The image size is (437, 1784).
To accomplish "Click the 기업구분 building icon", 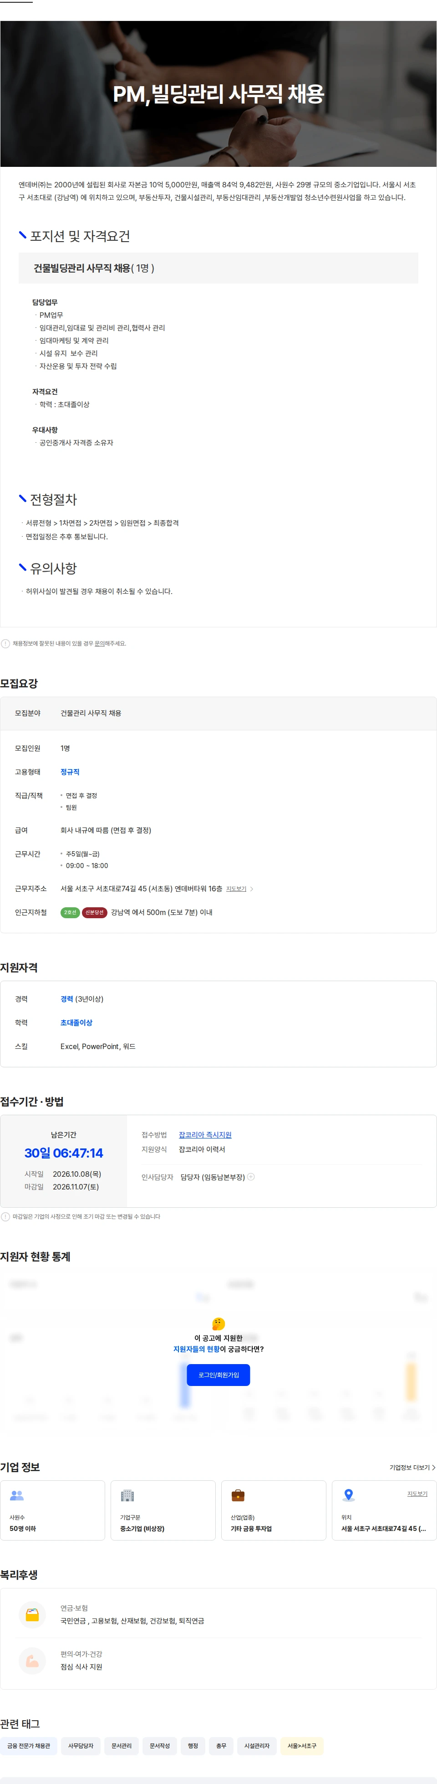I will (x=127, y=1496).
